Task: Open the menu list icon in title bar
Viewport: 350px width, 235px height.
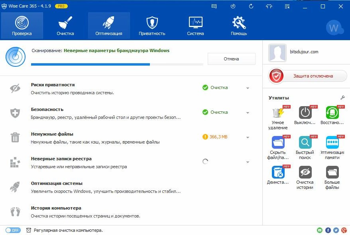Action: [x=287, y=6]
